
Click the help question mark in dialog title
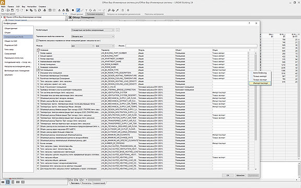[x=249, y=23]
